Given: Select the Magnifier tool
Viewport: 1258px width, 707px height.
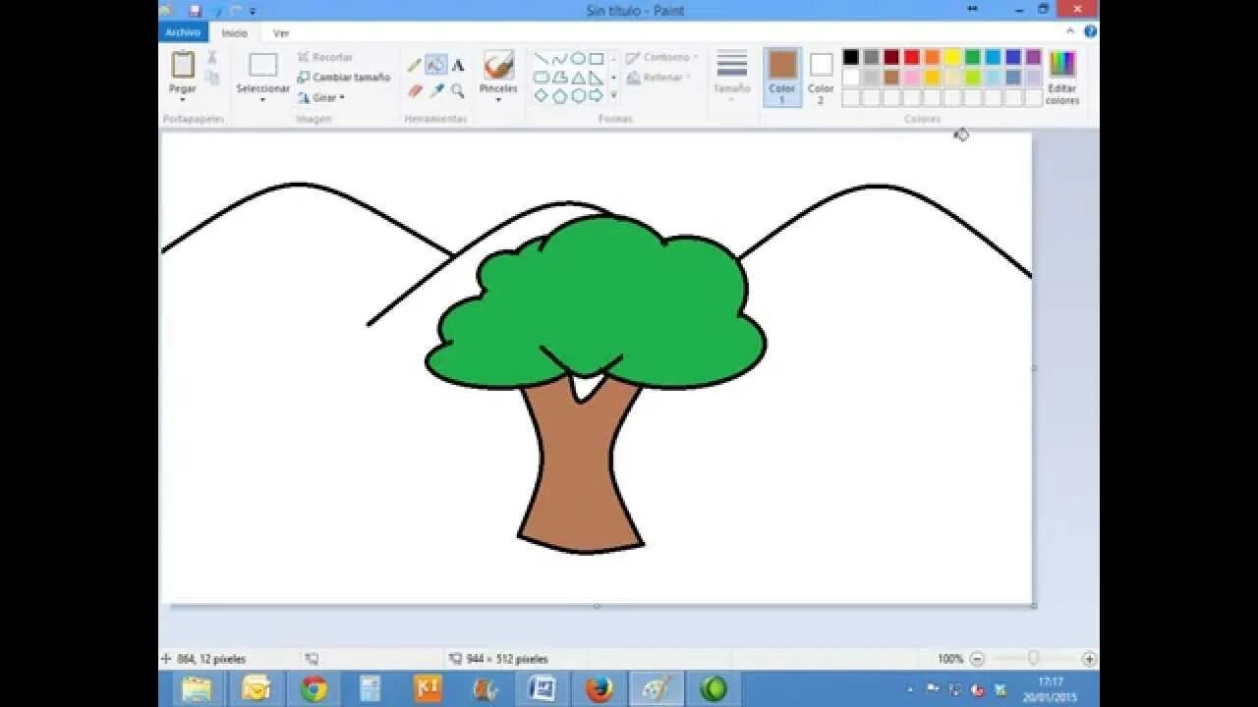Looking at the screenshot, I should (458, 90).
